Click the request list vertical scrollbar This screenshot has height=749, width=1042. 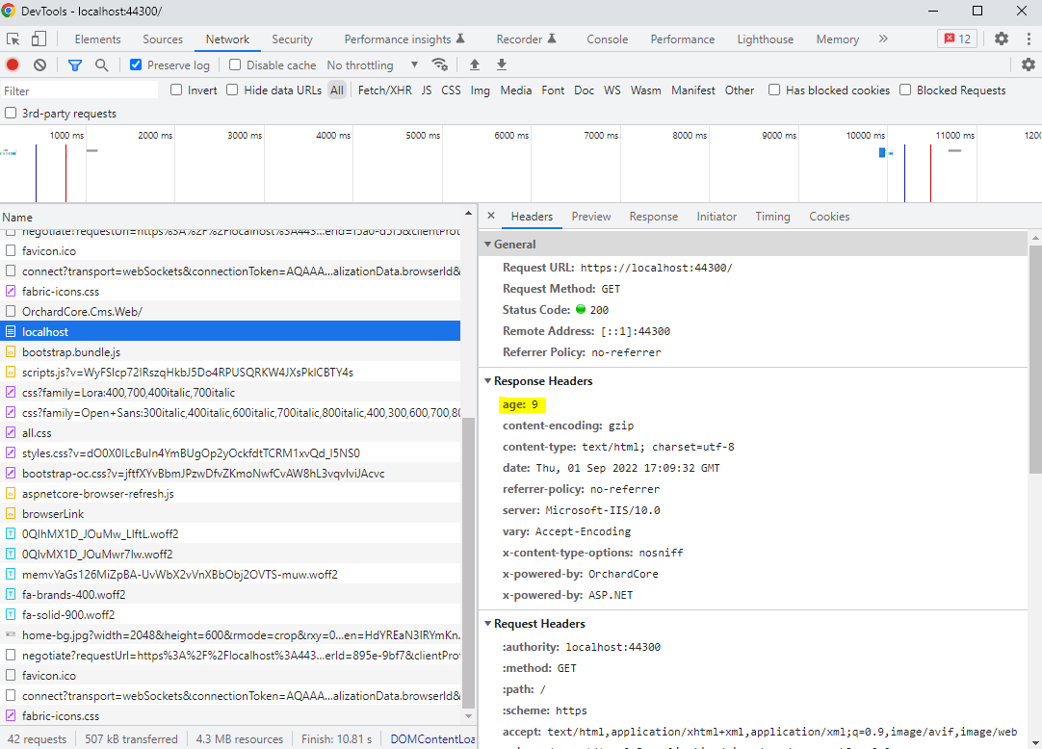click(468, 561)
